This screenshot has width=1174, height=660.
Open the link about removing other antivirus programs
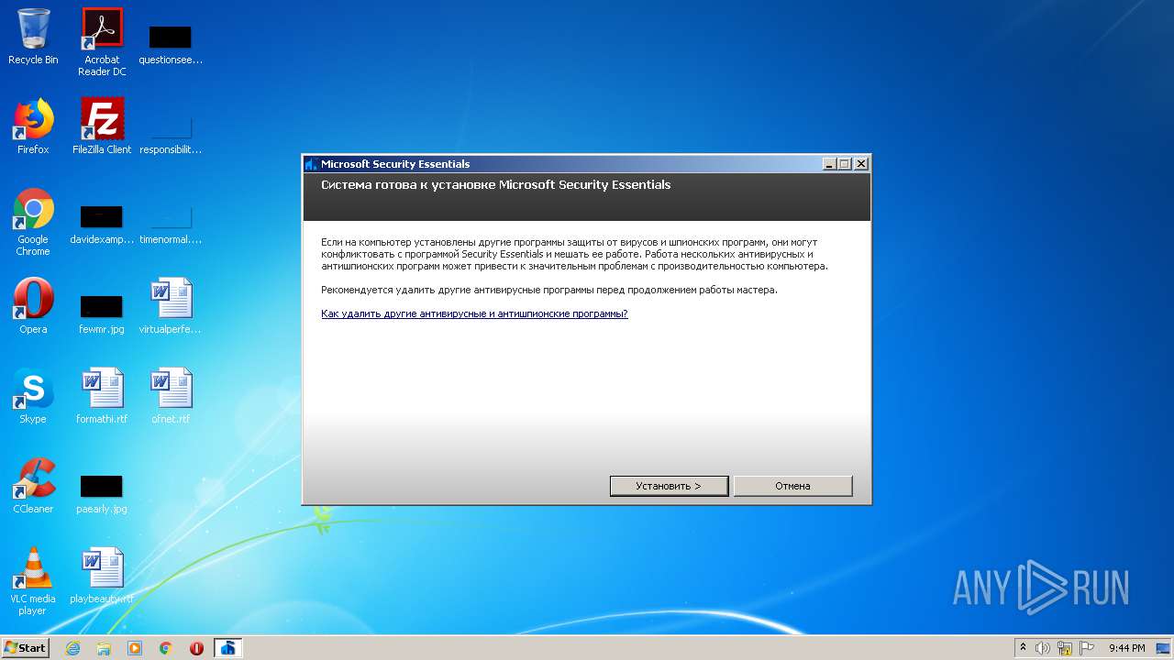point(474,313)
